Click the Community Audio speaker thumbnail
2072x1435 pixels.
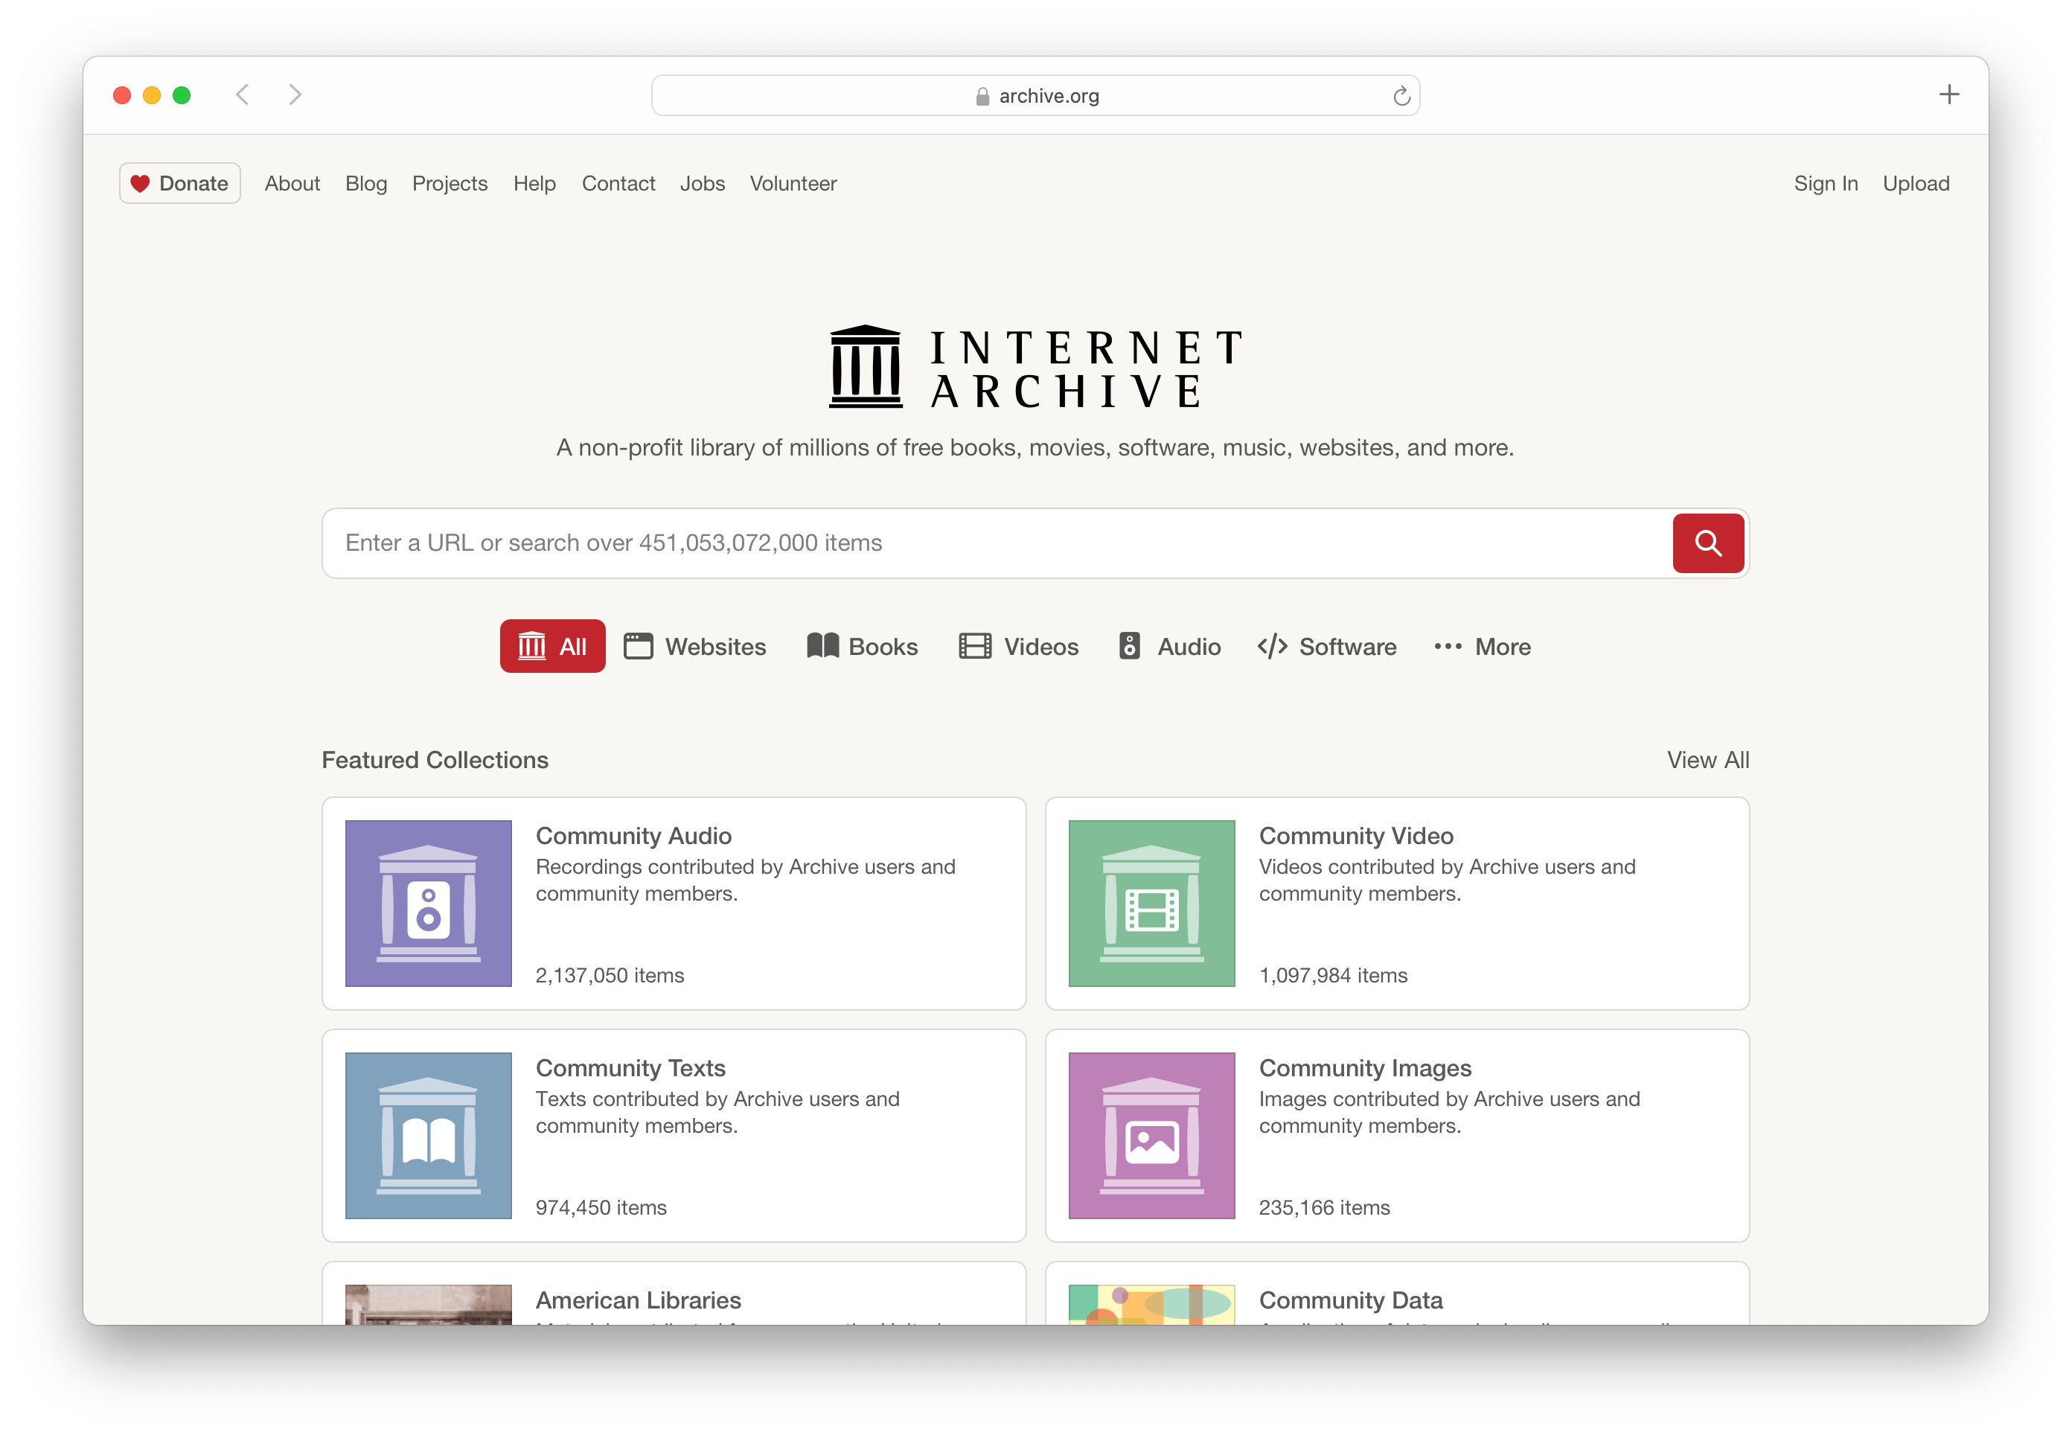[428, 903]
